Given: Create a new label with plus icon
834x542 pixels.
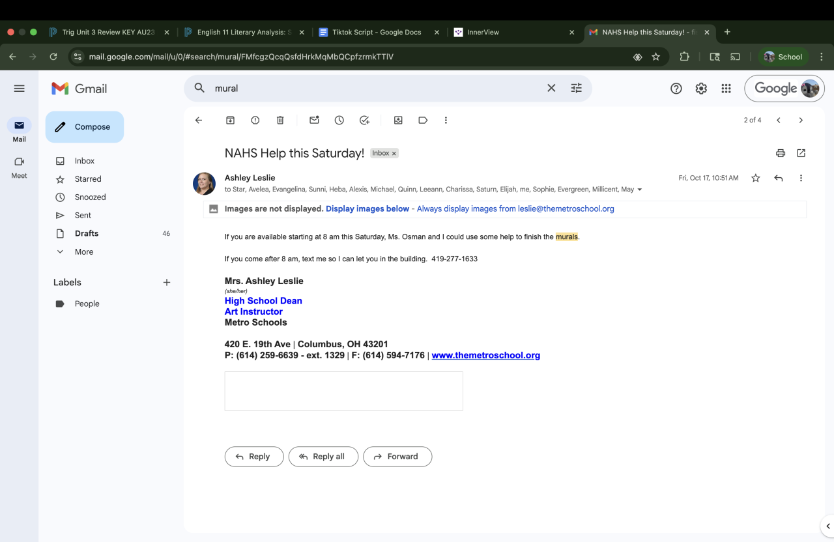Looking at the screenshot, I should [167, 282].
